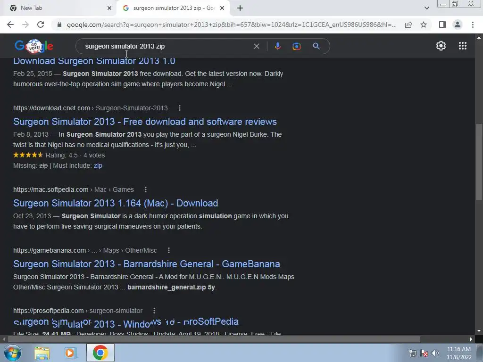
Task: Open network status icon in tray
Action: pos(412,354)
